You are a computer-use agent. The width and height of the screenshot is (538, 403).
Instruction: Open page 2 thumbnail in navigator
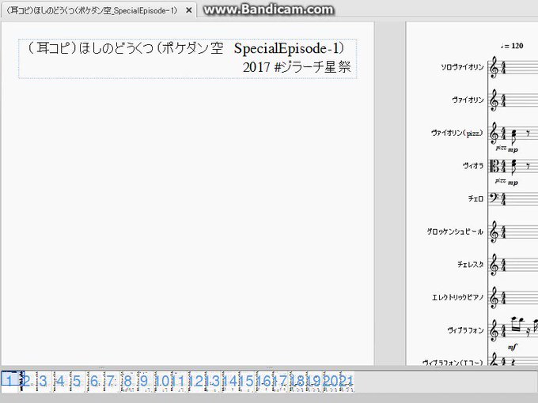(x=26, y=382)
